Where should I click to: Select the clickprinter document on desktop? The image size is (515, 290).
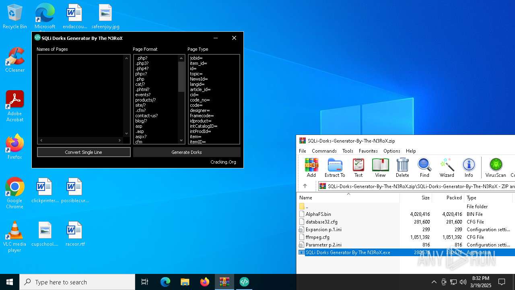click(x=45, y=191)
